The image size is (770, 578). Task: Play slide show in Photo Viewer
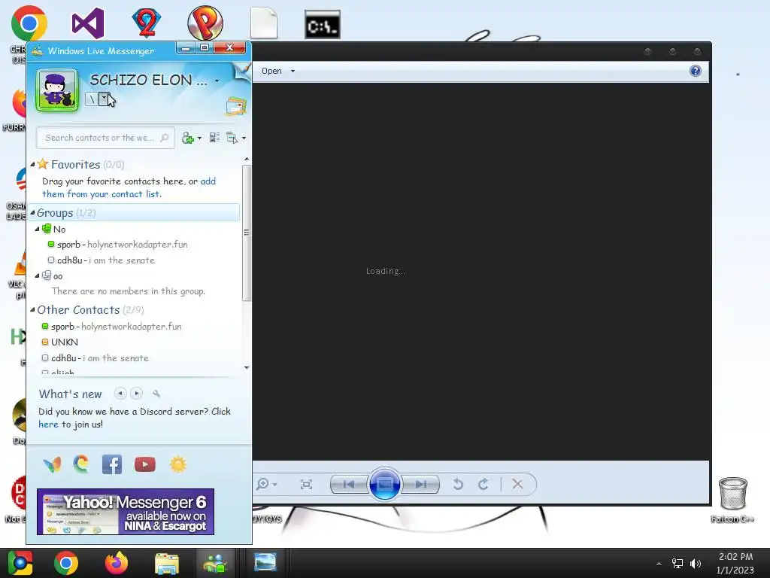384,484
